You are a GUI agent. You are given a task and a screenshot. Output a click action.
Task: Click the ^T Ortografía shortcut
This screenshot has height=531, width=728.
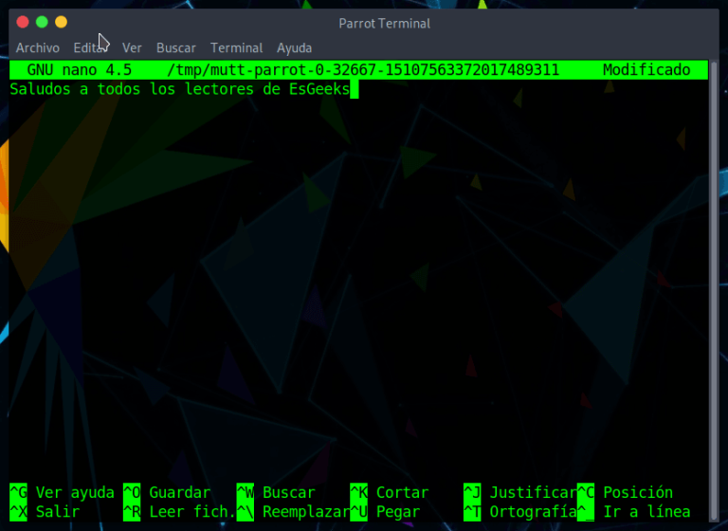[520, 511]
